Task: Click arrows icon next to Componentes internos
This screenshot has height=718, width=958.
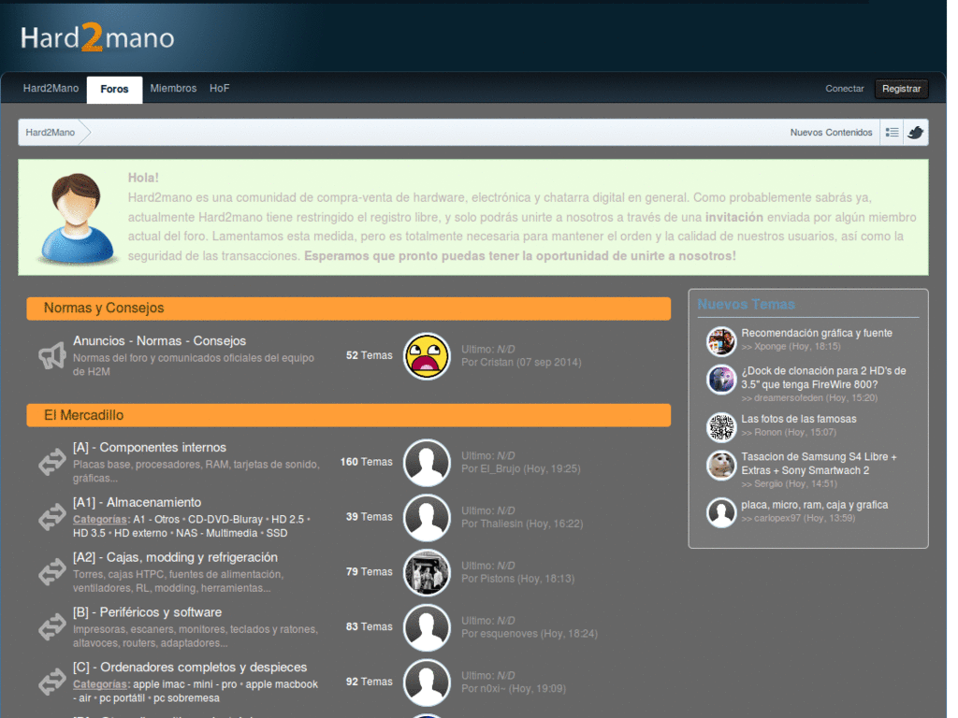Action: 52,462
